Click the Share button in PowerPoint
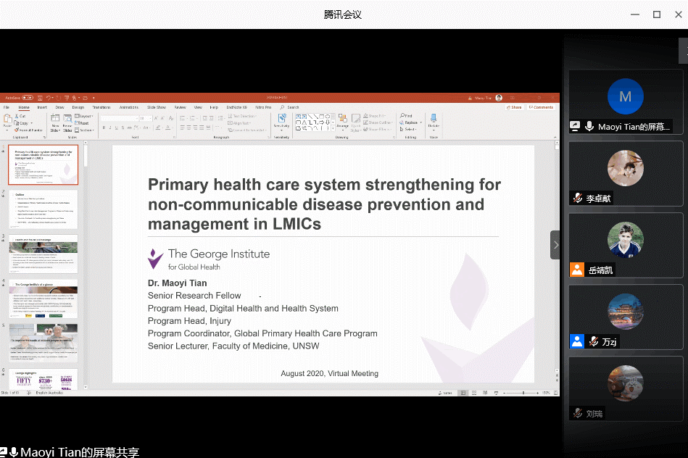The image size is (688, 458). [x=515, y=107]
